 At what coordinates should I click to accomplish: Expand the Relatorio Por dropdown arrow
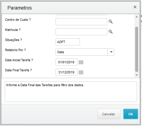(x=111, y=52)
